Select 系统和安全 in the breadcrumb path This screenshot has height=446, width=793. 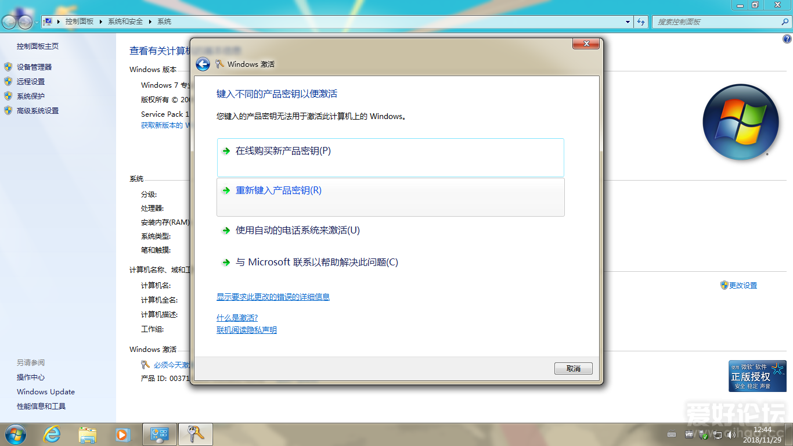[x=125, y=21]
